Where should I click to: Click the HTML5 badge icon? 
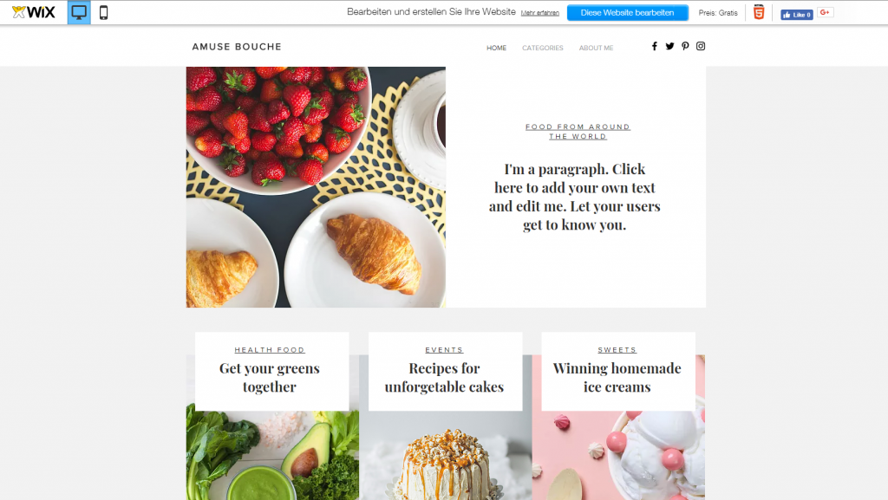coord(759,12)
